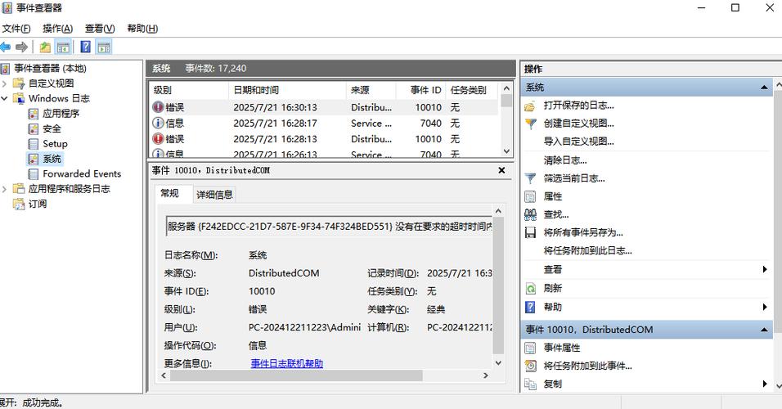The height and width of the screenshot is (409, 782).
Task: Open the 查看 submenu arrow
Action: (765, 269)
